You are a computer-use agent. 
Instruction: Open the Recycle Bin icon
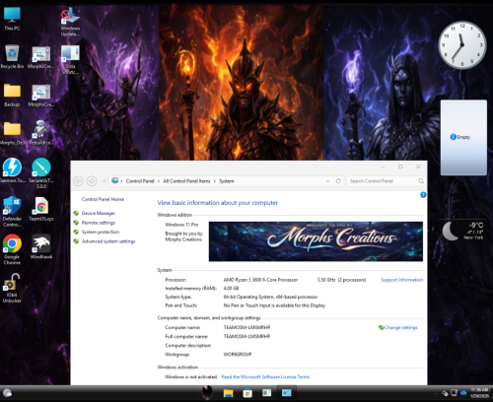pyautogui.click(x=12, y=56)
